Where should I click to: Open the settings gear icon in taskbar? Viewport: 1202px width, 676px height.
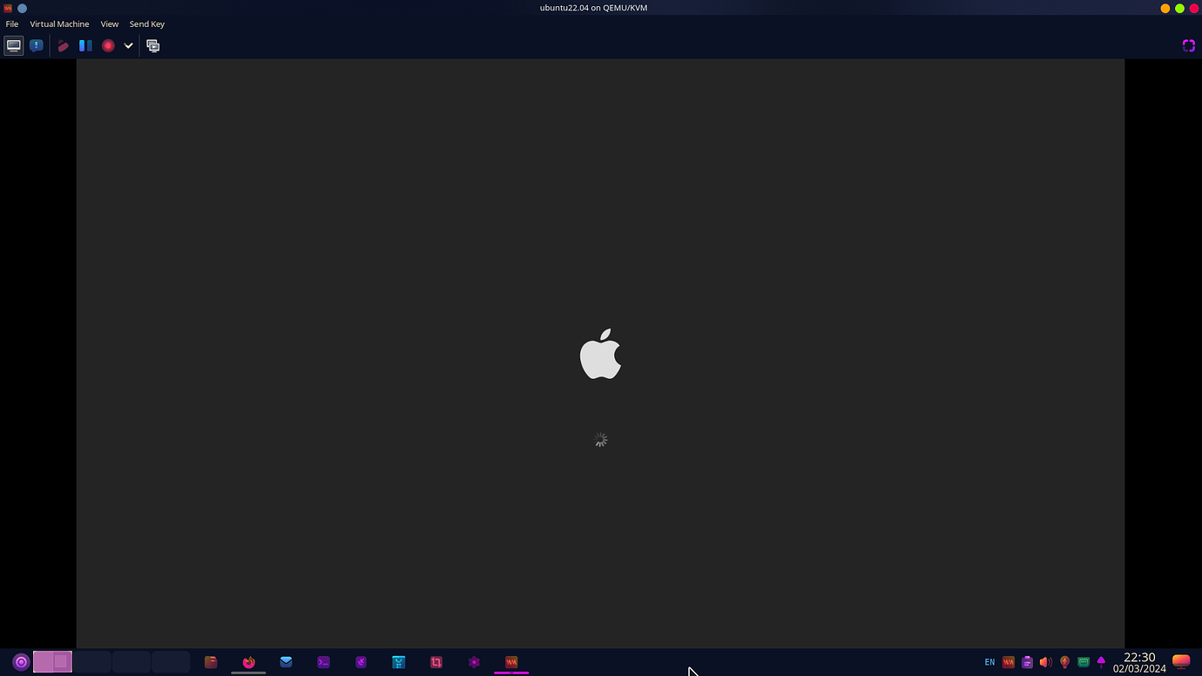point(474,662)
